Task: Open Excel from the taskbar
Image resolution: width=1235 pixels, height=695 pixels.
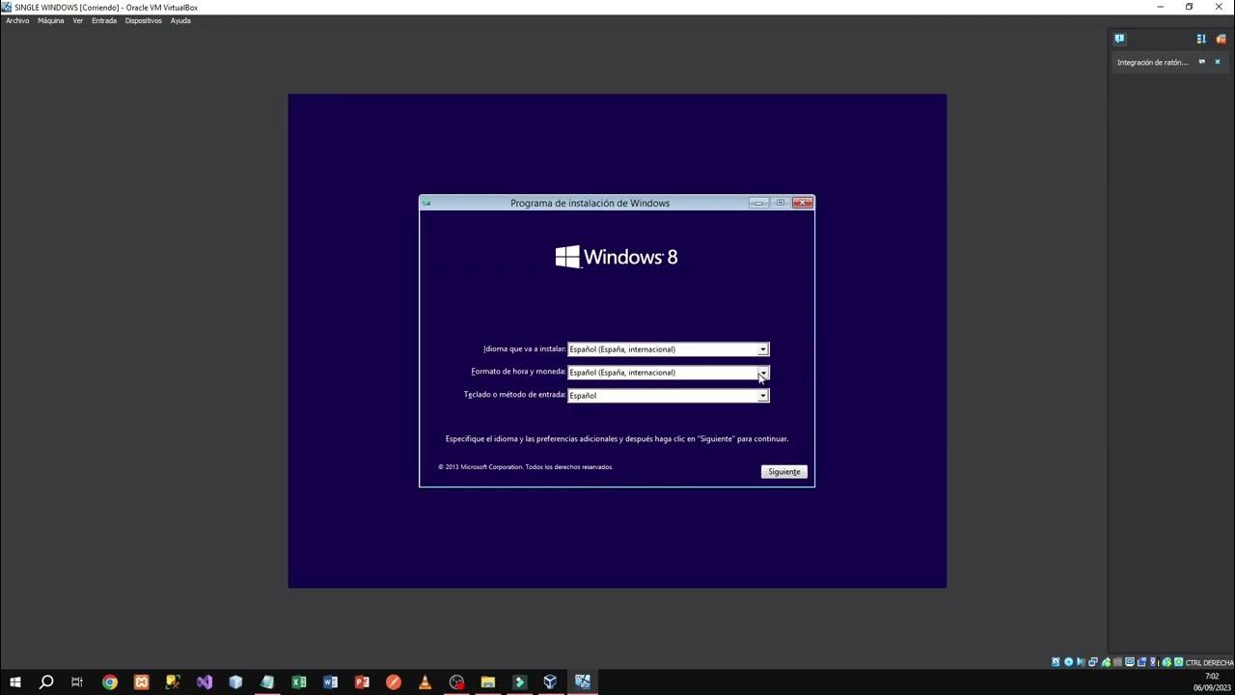Action: coord(299,682)
